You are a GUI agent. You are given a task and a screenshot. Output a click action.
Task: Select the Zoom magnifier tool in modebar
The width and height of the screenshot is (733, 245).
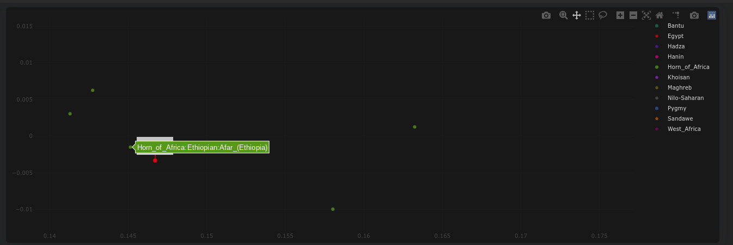click(x=564, y=15)
